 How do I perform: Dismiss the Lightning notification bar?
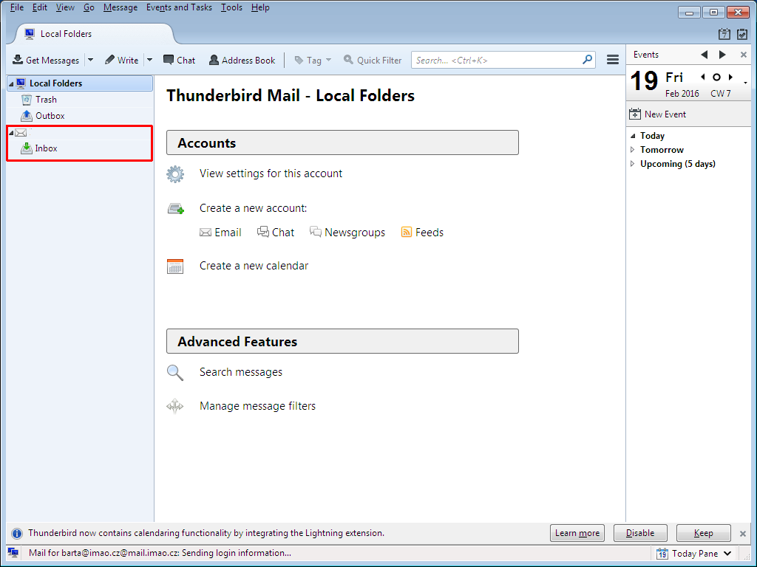(x=743, y=533)
